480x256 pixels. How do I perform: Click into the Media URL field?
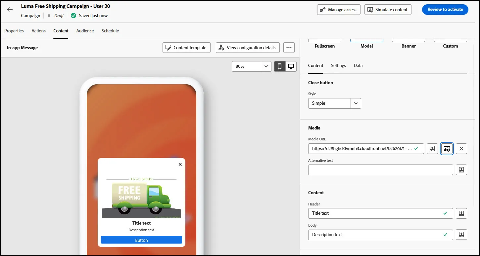366,149
